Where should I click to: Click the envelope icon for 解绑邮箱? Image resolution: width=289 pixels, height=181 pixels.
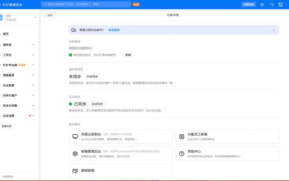75,171
